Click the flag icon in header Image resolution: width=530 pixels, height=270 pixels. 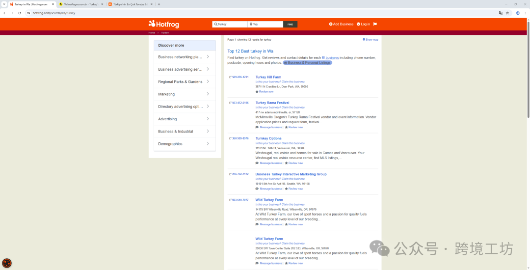point(375,24)
